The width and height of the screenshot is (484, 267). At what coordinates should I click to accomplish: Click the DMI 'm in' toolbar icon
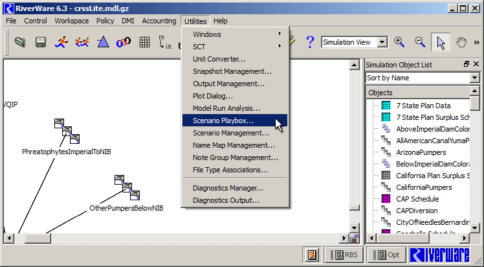(165, 42)
